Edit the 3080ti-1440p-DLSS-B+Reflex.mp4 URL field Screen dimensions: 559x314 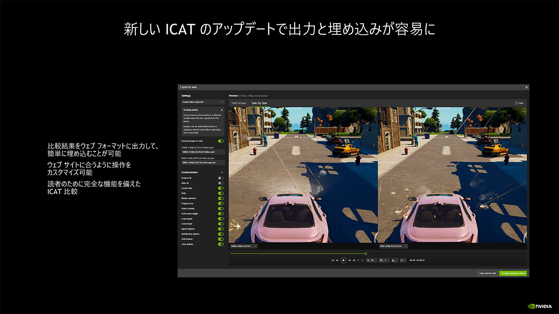(x=203, y=152)
